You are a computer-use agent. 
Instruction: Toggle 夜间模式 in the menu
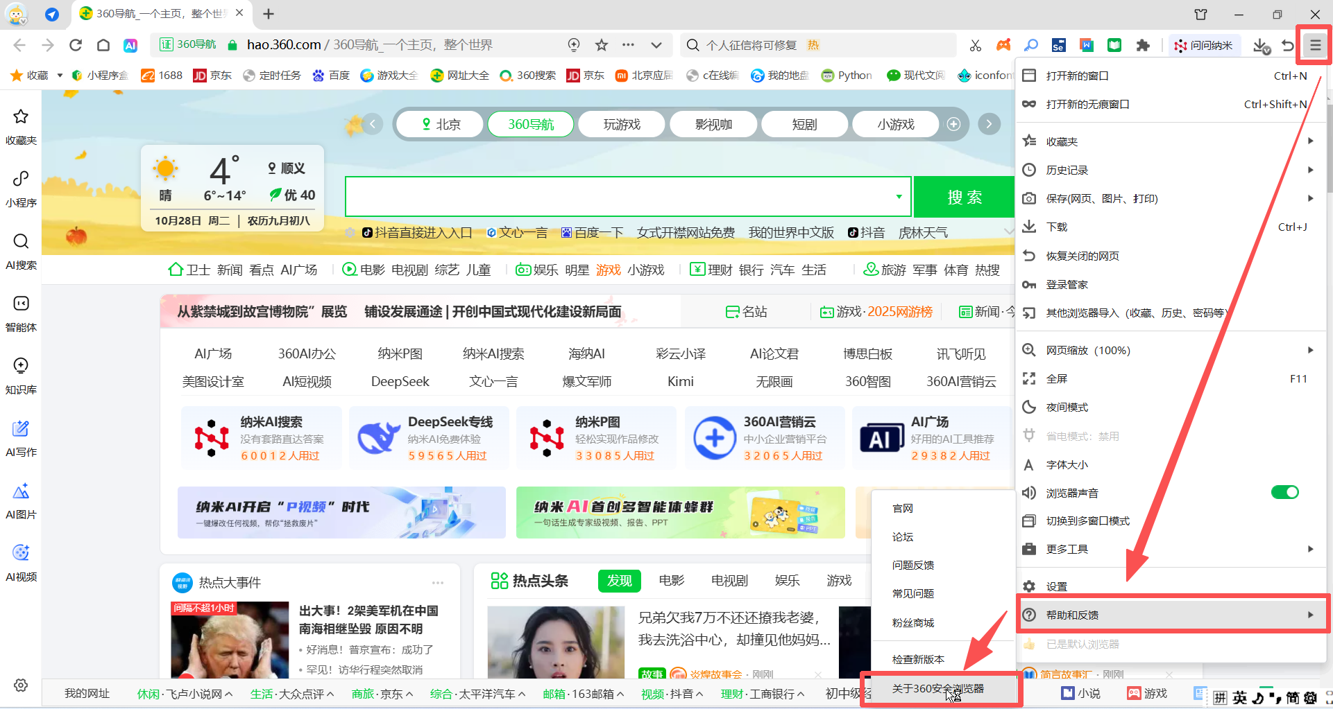1066,407
